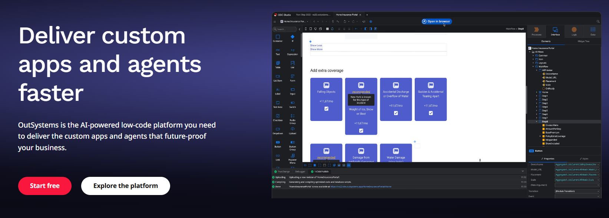Image resolution: width=609 pixels, height=218 pixels.
Task: Uncheck the Accidental Discharge coverage checkbox
Action: (396, 113)
